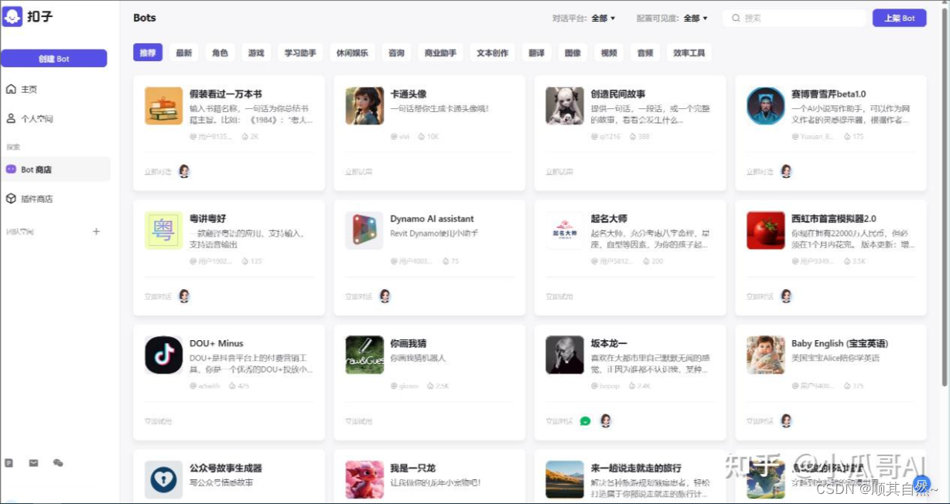This screenshot has width=950, height=504.
Task: Select the 休闲娱乐 category tab
Action: click(352, 53)
